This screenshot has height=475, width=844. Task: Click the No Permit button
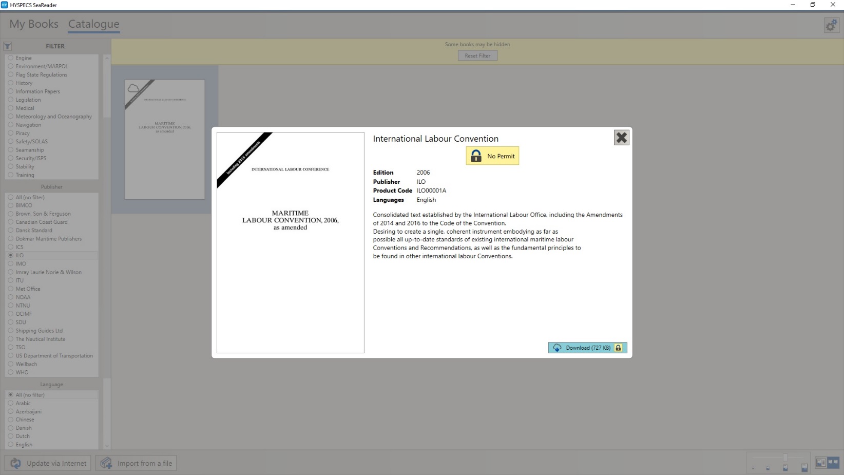(x=492, y=156)
